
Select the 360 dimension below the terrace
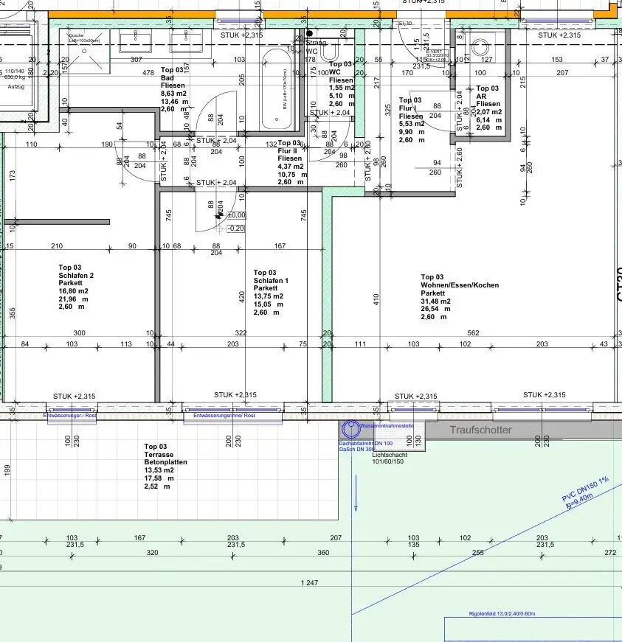click(x=323, y=553)
